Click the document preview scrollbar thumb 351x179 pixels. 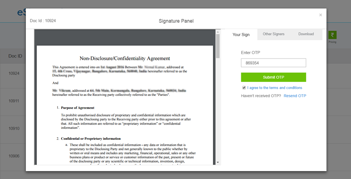point(218,46)
